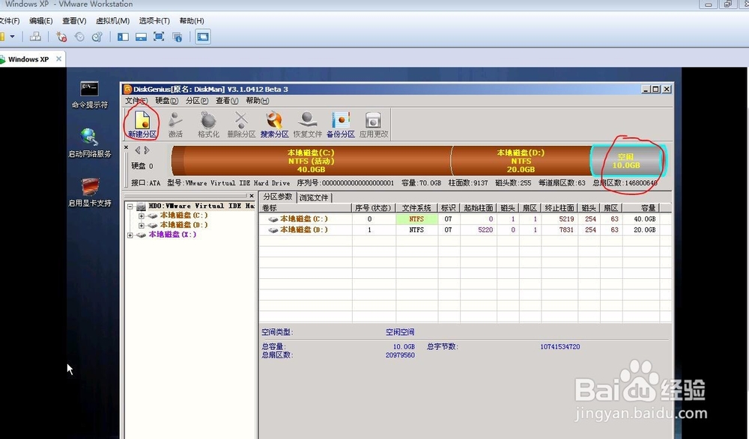749x439 pixels.
Task: Click the 应用更改 (Apply Changes) icon
Action: click(374, 124)
